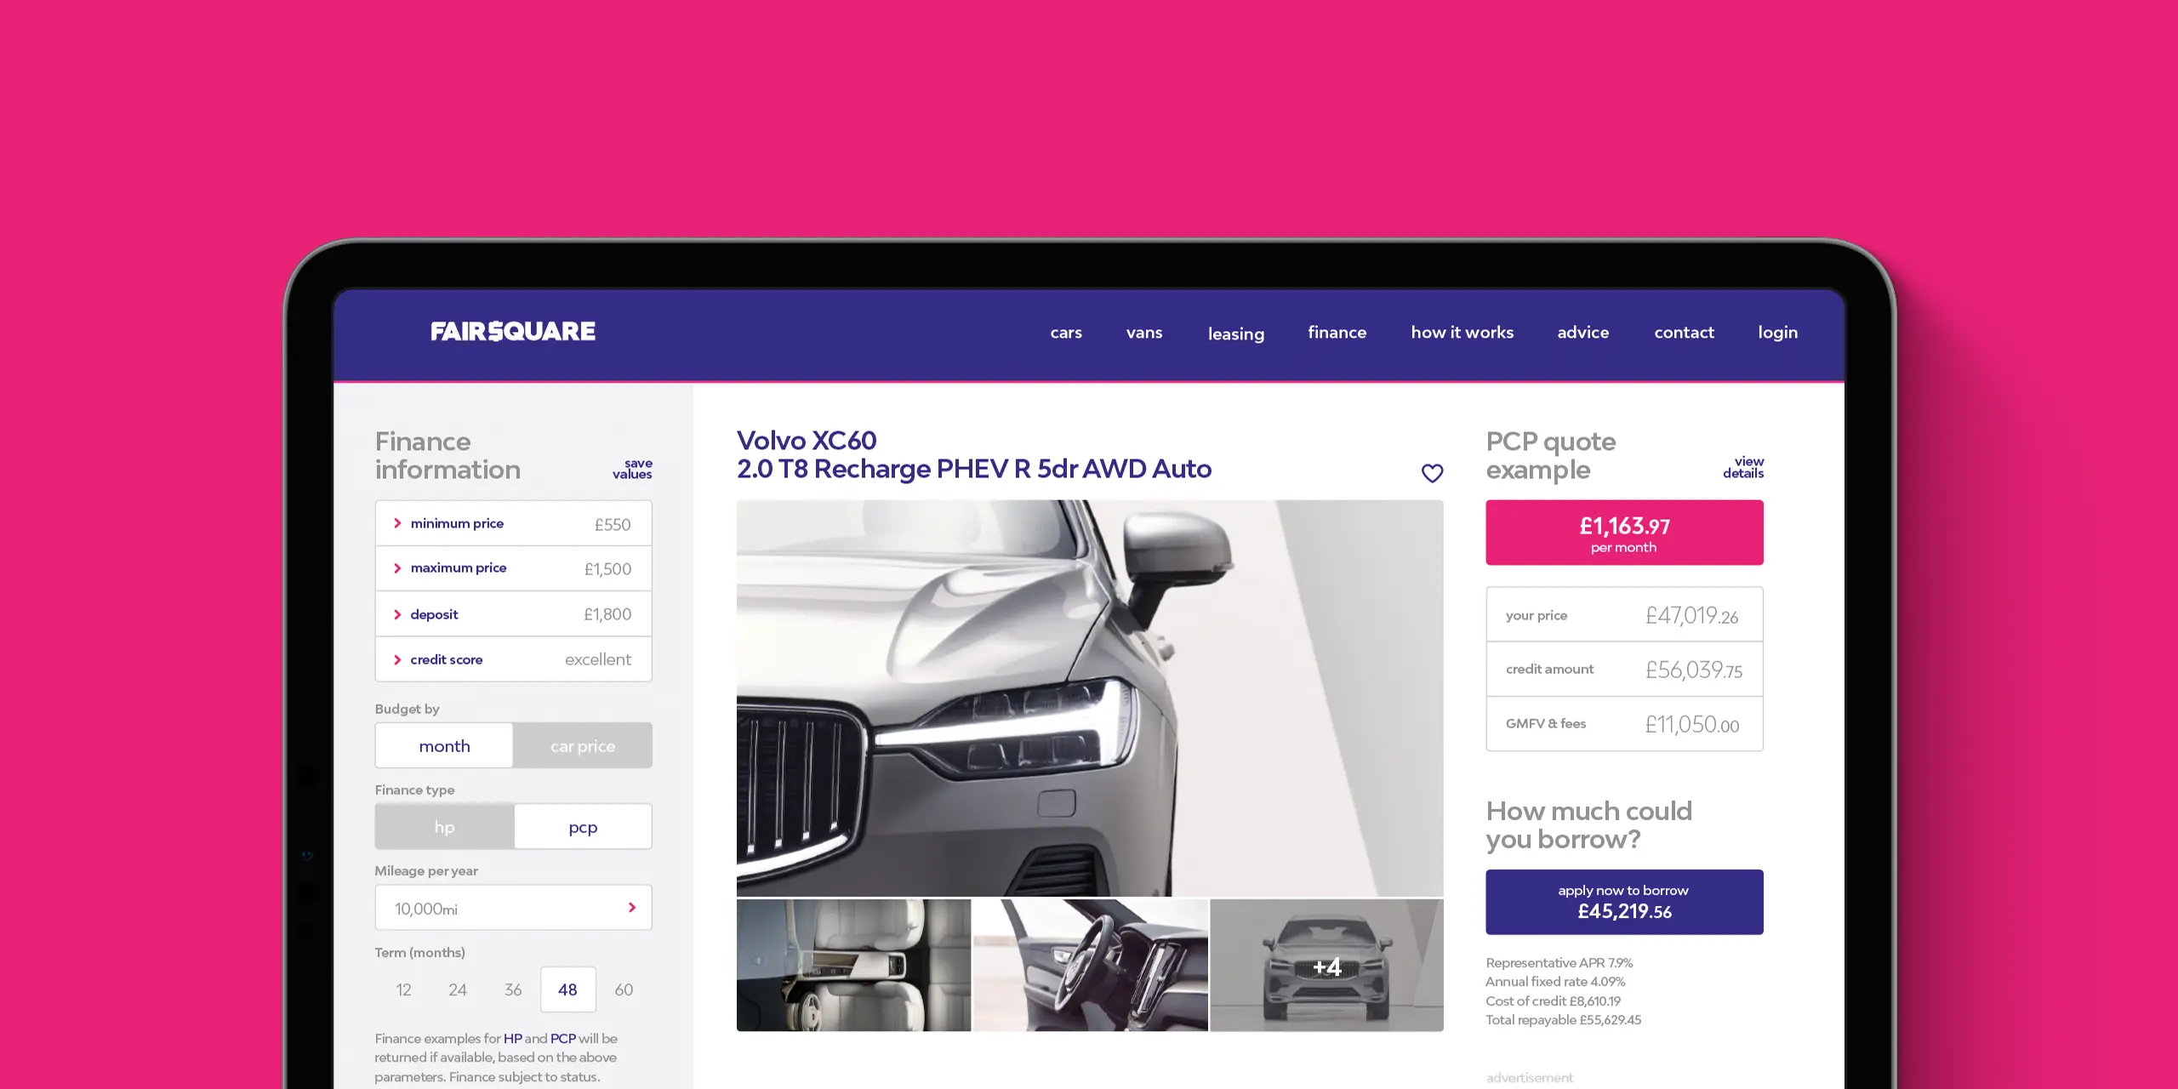Expand the maximum price row
2178x1089 pixels.
coord(514,568)
